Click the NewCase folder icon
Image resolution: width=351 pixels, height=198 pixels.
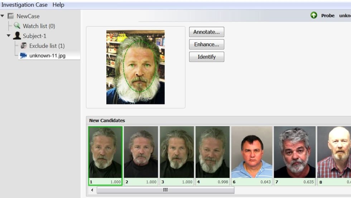[x=11, y=16]
